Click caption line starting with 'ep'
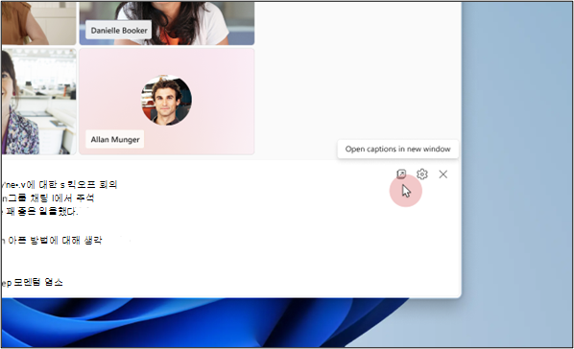Viewport: 574px width, 349px height. tap(33, 283)
